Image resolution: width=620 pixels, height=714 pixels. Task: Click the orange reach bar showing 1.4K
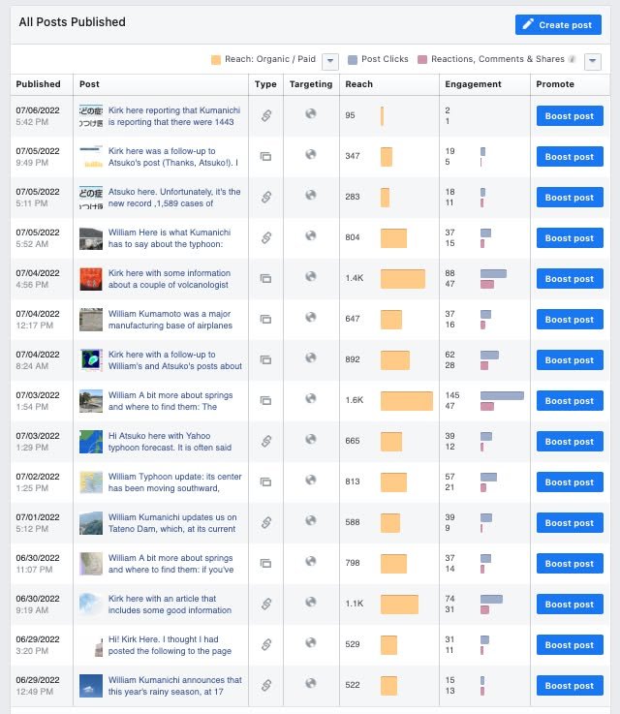402,279
